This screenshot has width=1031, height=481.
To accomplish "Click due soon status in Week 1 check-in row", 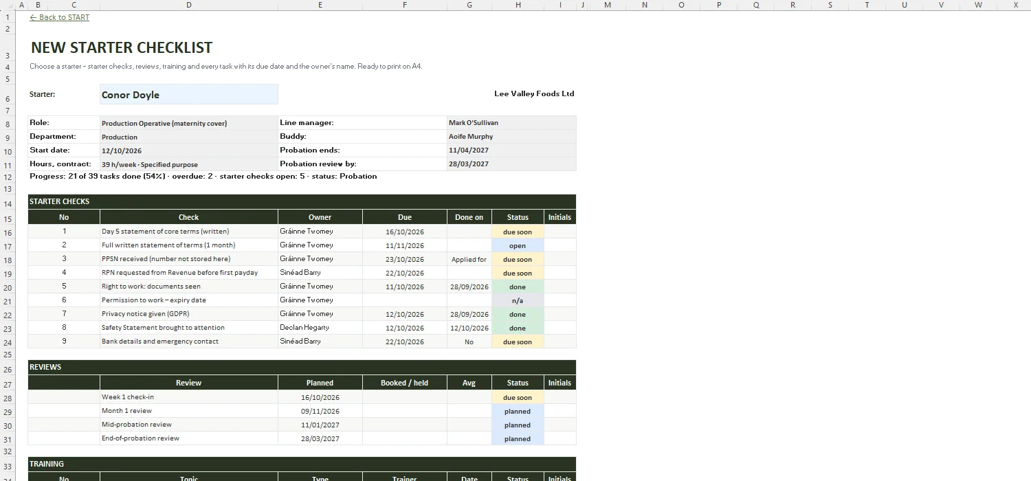I will click(x=518, y=397).
